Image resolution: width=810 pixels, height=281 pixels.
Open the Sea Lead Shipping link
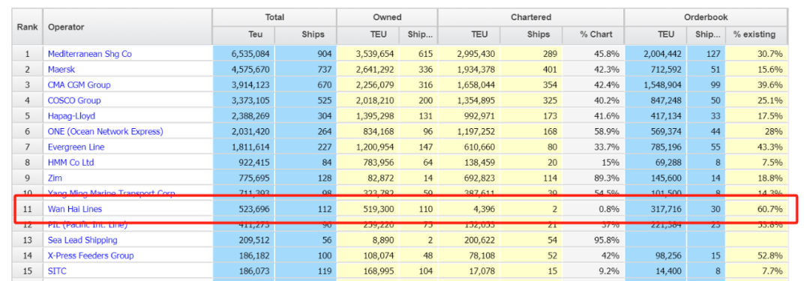click(82, 241)
